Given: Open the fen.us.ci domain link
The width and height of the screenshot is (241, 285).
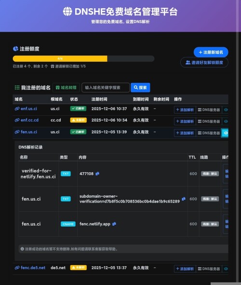Looking at the screenshot, I should pyautogui.click(x=29, y=132).
